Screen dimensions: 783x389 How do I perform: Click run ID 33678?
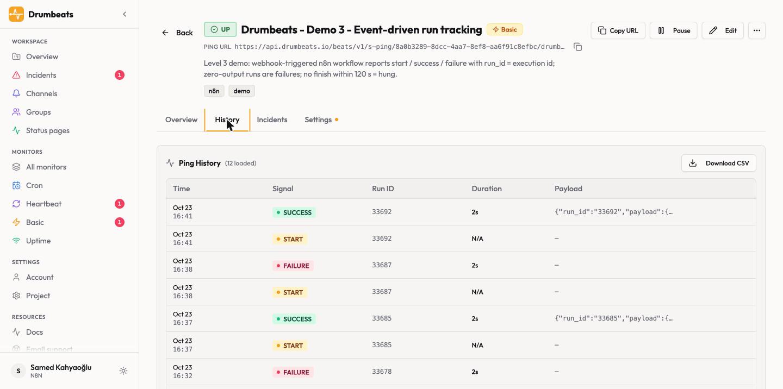382,372
